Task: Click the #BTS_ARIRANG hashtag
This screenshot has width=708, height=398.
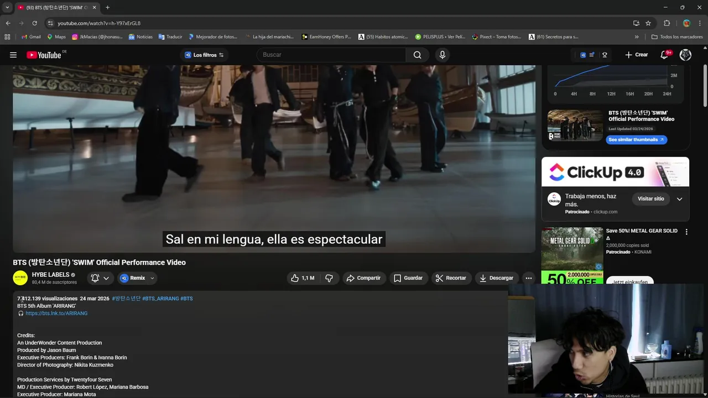Action: (160, 298)
